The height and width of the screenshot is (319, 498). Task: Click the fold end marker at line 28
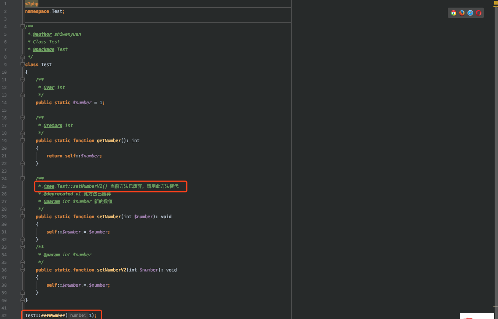click(23, 209)
